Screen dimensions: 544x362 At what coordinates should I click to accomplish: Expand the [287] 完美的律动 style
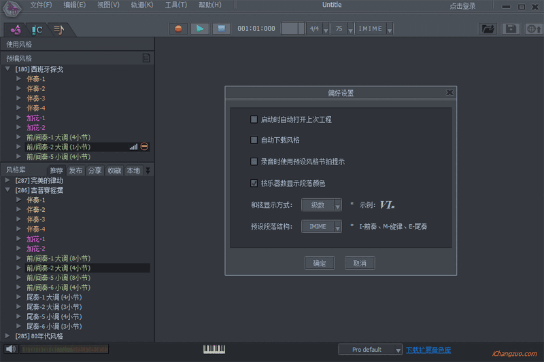click(x=7, y=181)
